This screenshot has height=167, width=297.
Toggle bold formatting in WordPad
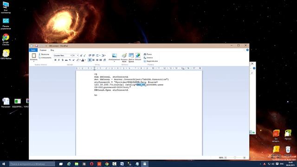[x=55, y=60]
